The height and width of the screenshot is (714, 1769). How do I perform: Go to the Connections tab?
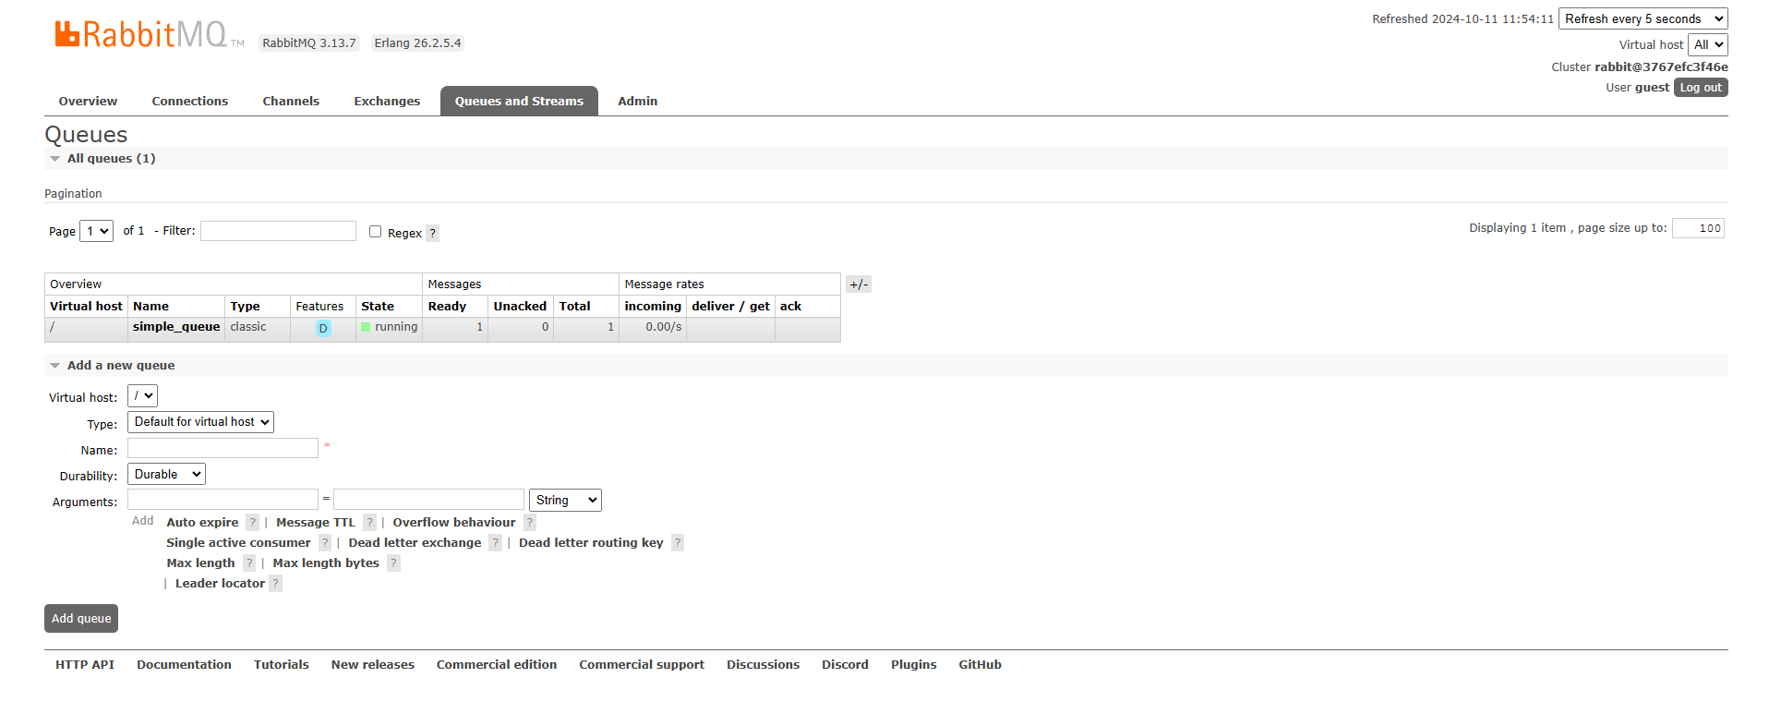coord(190,102)
